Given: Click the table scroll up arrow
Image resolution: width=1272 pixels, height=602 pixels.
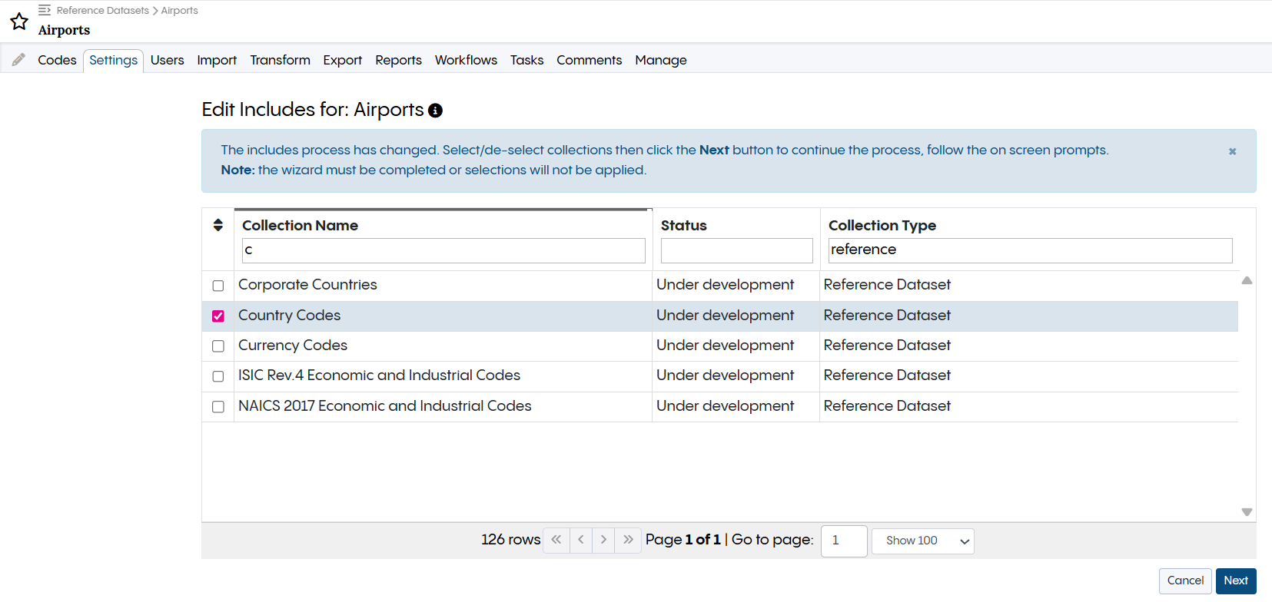Looking at the screenshot, I should pyautogui.click(x=1247, y=280).
